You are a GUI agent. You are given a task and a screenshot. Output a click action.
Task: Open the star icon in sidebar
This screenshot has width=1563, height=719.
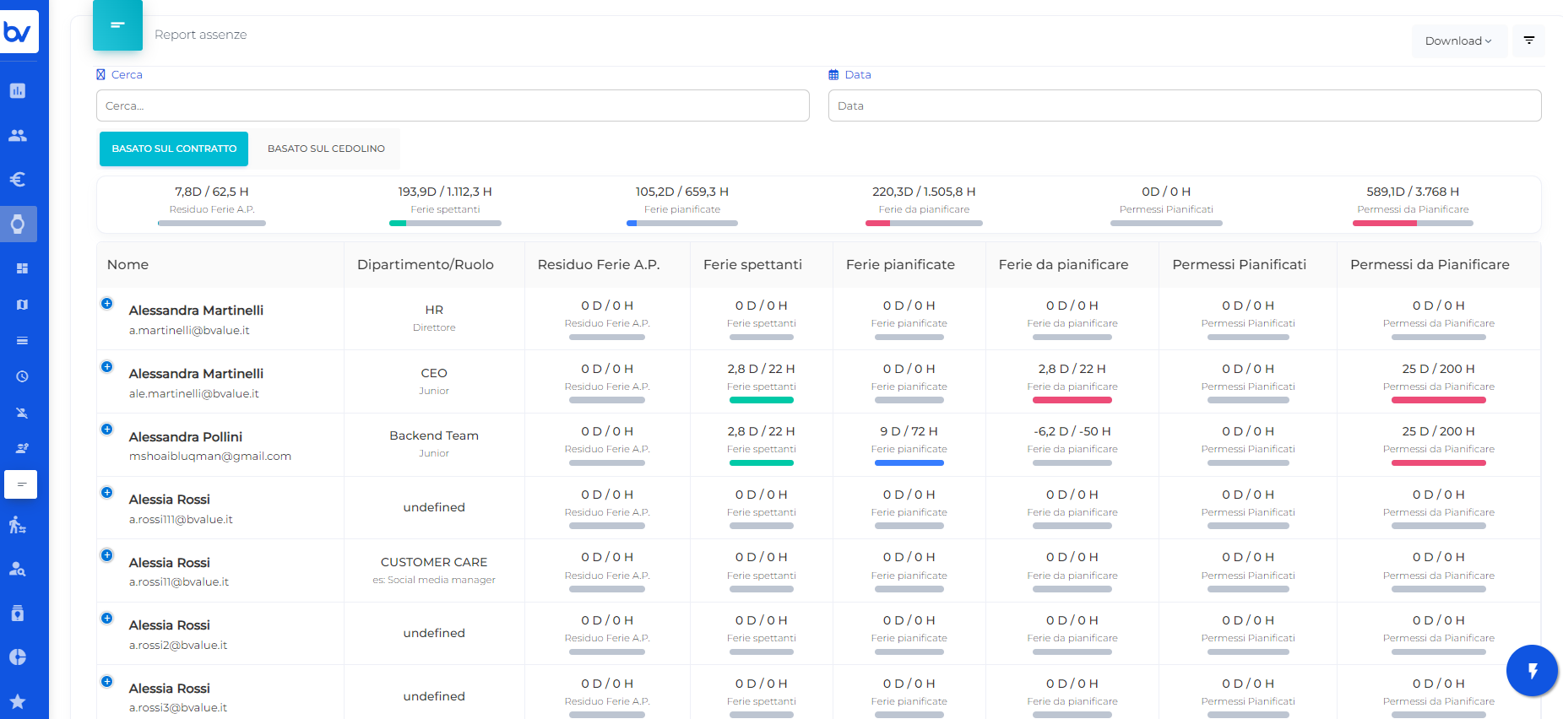coord(18,701)
